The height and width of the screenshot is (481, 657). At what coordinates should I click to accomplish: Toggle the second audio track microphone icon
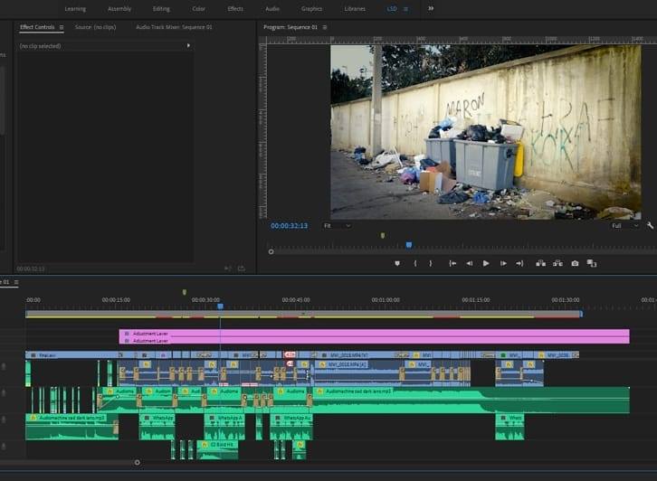(x=4, y=392)
